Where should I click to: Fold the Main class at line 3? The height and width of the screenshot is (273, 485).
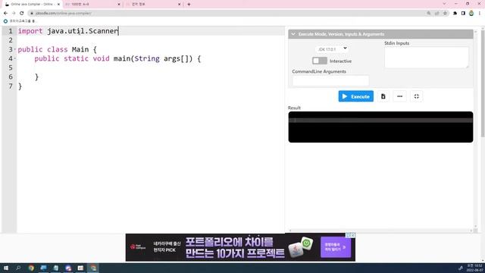pos(15,49)
